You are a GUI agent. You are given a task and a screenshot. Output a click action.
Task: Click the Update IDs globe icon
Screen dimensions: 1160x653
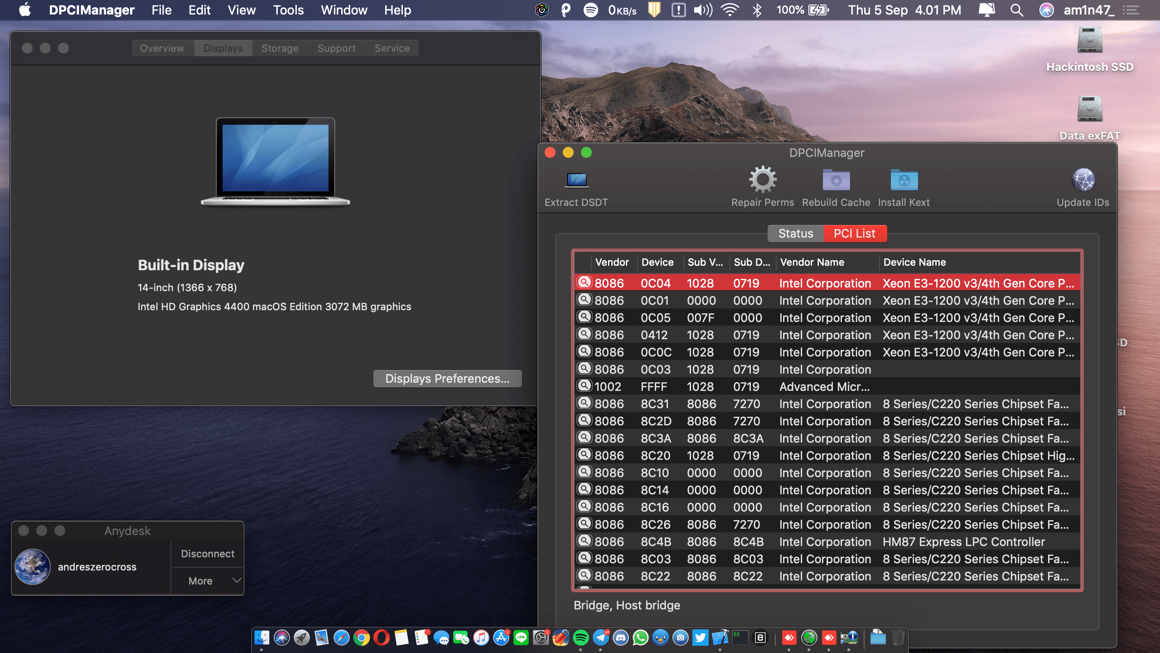(1083, 180)
